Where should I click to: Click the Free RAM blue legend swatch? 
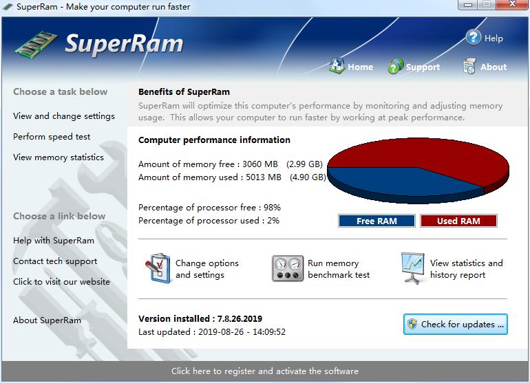[x=377, y=221]
